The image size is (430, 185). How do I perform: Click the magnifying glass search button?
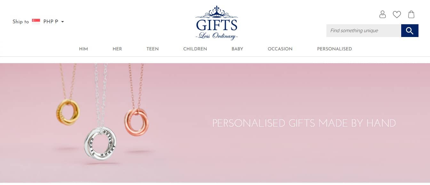click(x=410, y=31)
